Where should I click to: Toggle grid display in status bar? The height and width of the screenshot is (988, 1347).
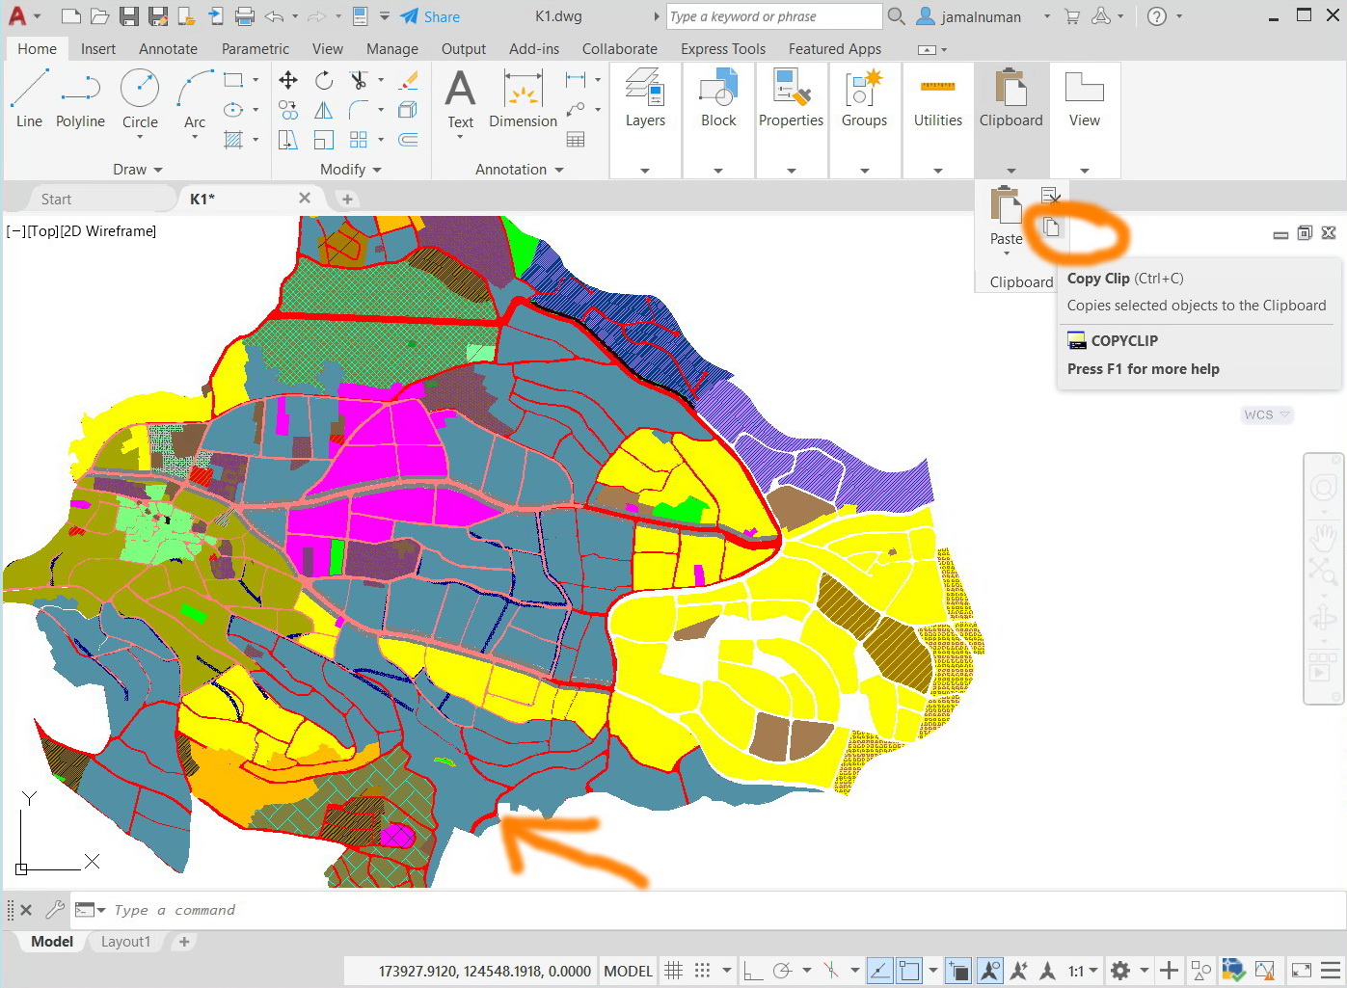tap(674, 971)
